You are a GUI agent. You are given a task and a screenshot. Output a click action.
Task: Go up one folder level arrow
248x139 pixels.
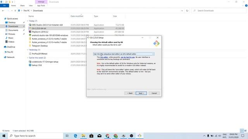(x=15, y=10)
